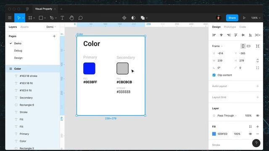Screen dimensions: 269x151
Task: Select the Comment tool
Action: click(x=80, y=18)
